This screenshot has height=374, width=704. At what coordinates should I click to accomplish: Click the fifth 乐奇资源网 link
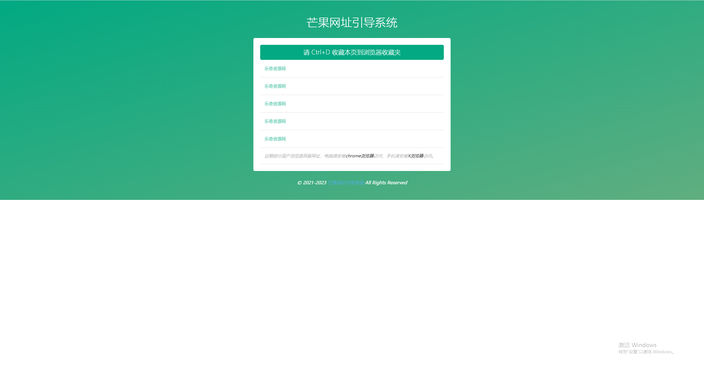tap(275, 139)
